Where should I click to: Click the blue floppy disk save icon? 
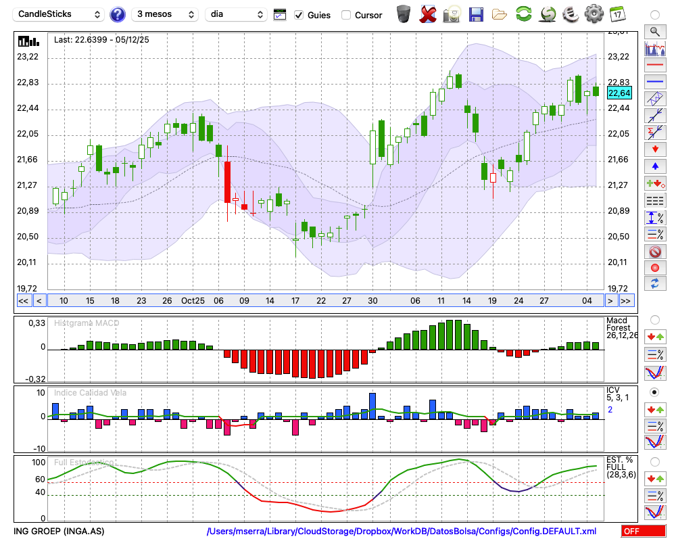[476, 14]
